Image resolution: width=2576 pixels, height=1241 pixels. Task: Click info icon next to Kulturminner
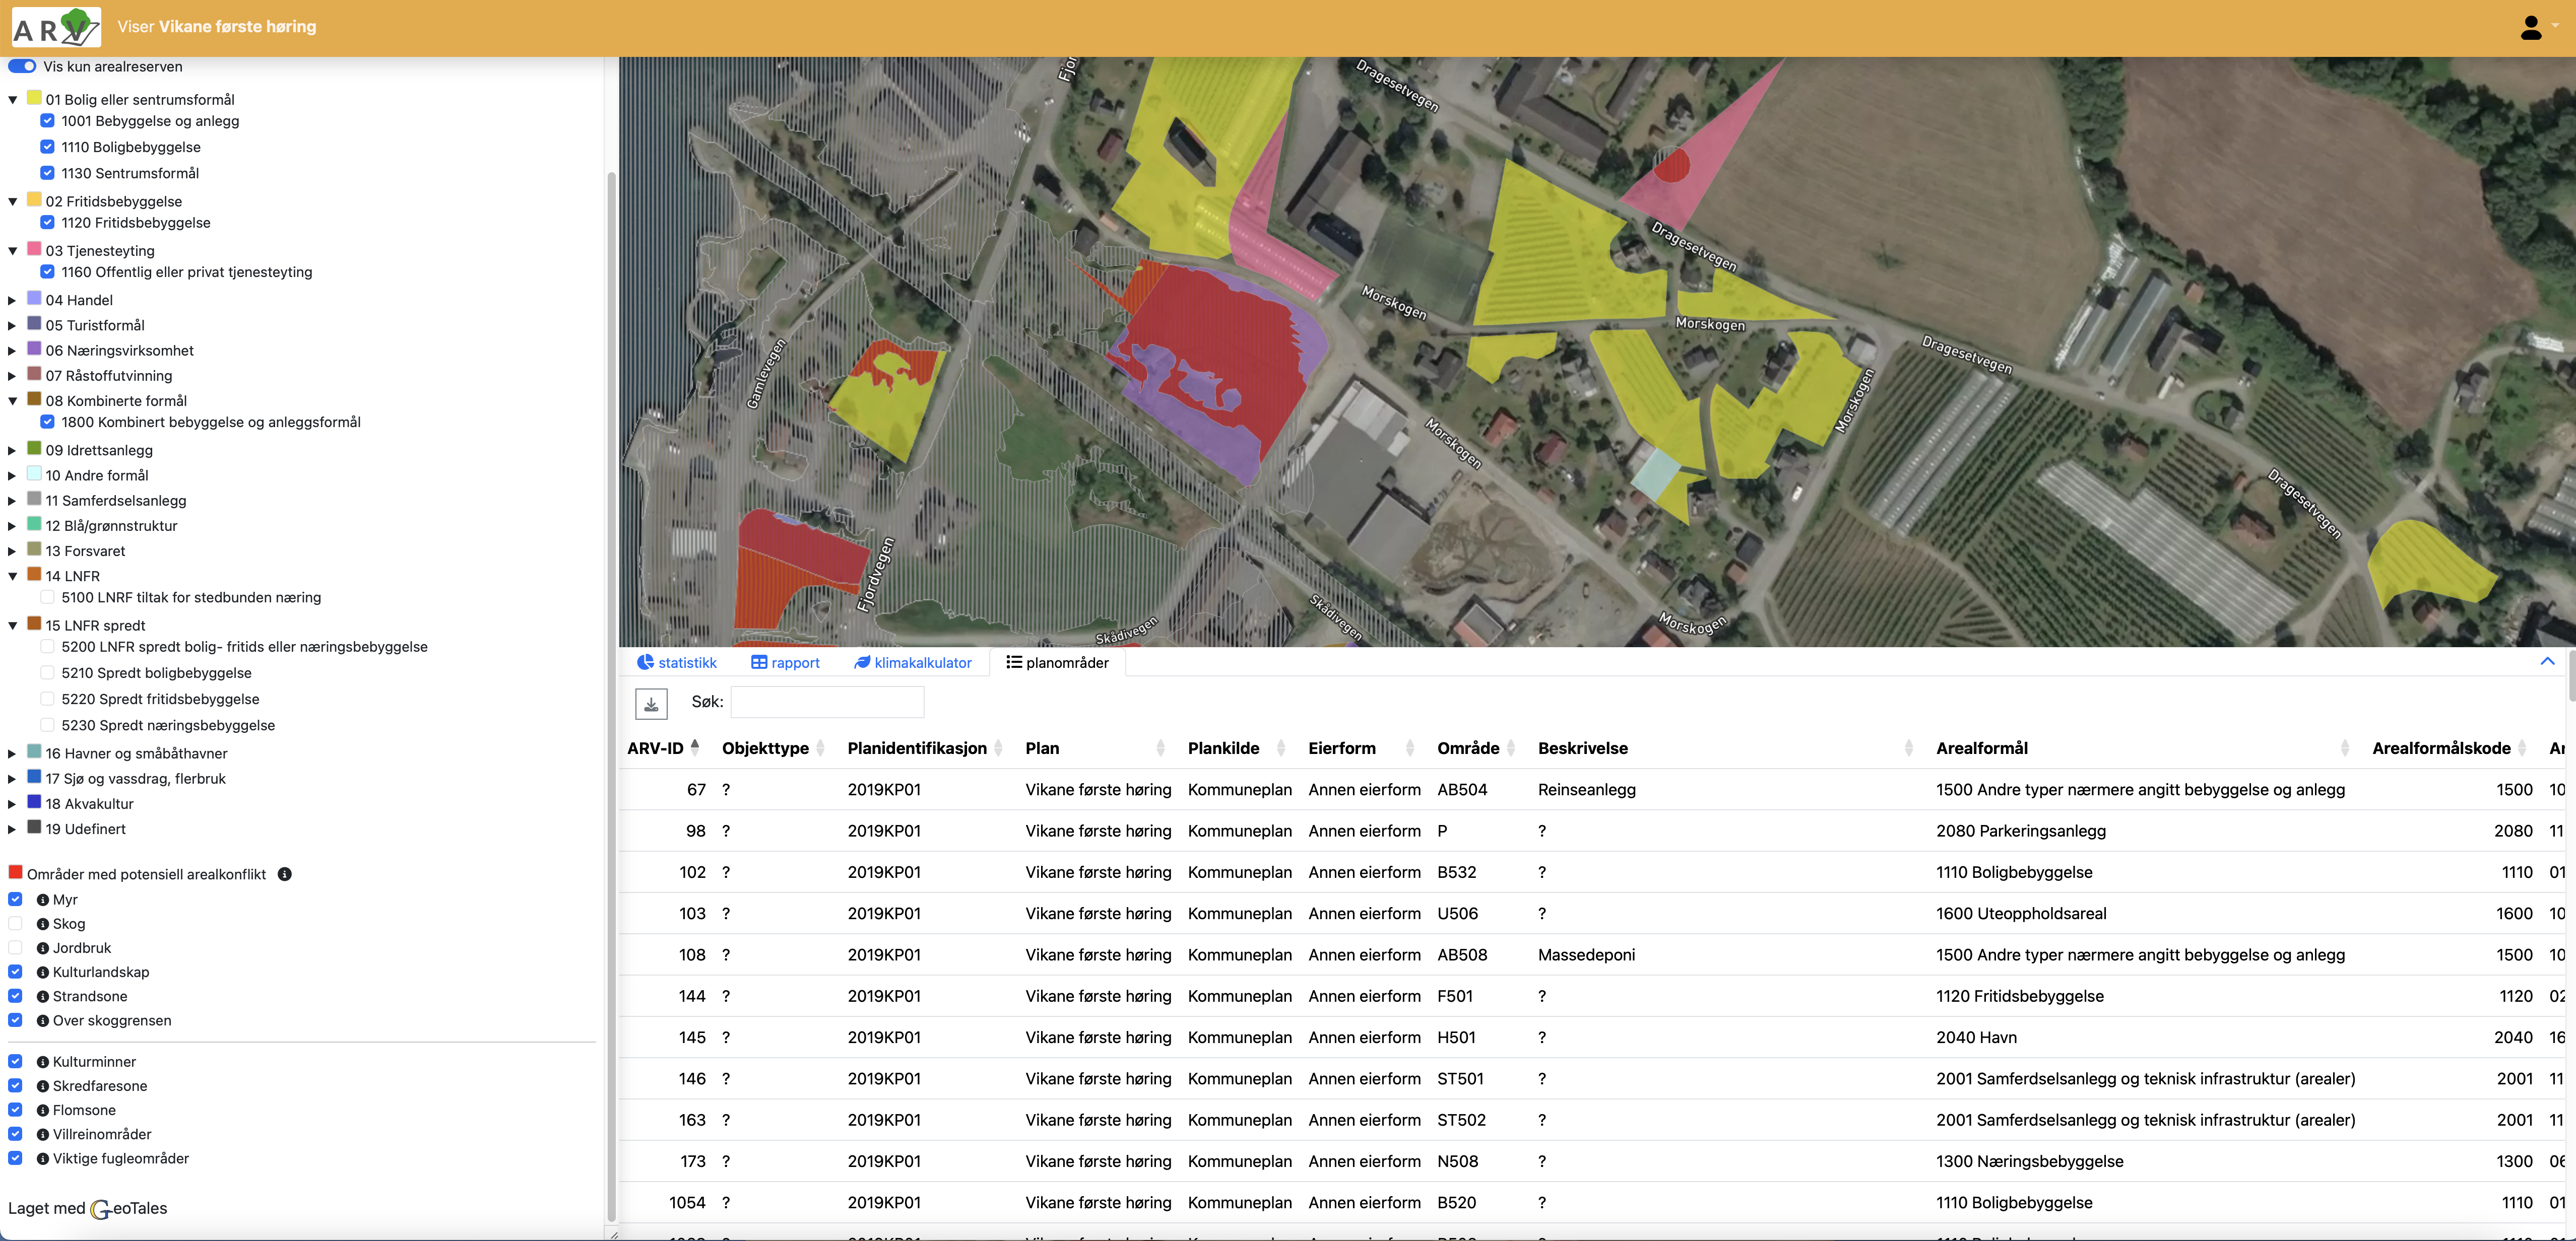pyautogui.click(x=43, y=1062)
